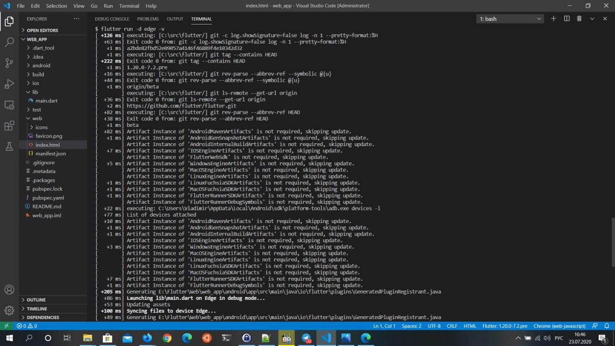Open the Accounts menu in activity bar
This screenshot has height=346, width=615.
click(9, 290)
